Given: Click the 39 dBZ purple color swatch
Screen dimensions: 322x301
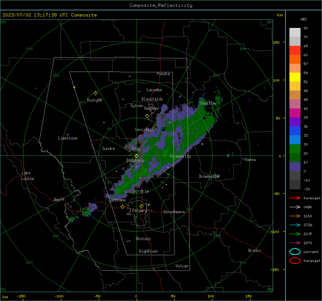Looking at the screenshot, I should pyautogui.click(x=295, y=122).
